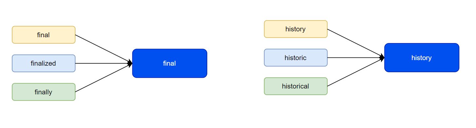The width and height of the screenshot is (476, 128).
Task: Click the horizontal arrow from 'finalized' box
Action: click(x=102, y=63)
